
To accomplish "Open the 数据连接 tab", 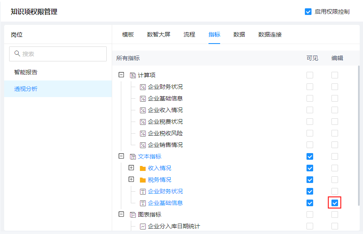I will tap(270, 34).
